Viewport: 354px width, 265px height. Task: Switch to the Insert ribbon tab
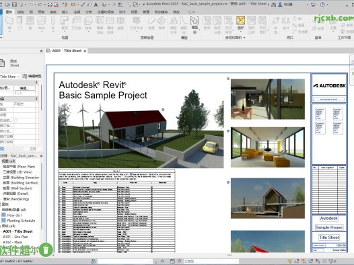point(65,12)
